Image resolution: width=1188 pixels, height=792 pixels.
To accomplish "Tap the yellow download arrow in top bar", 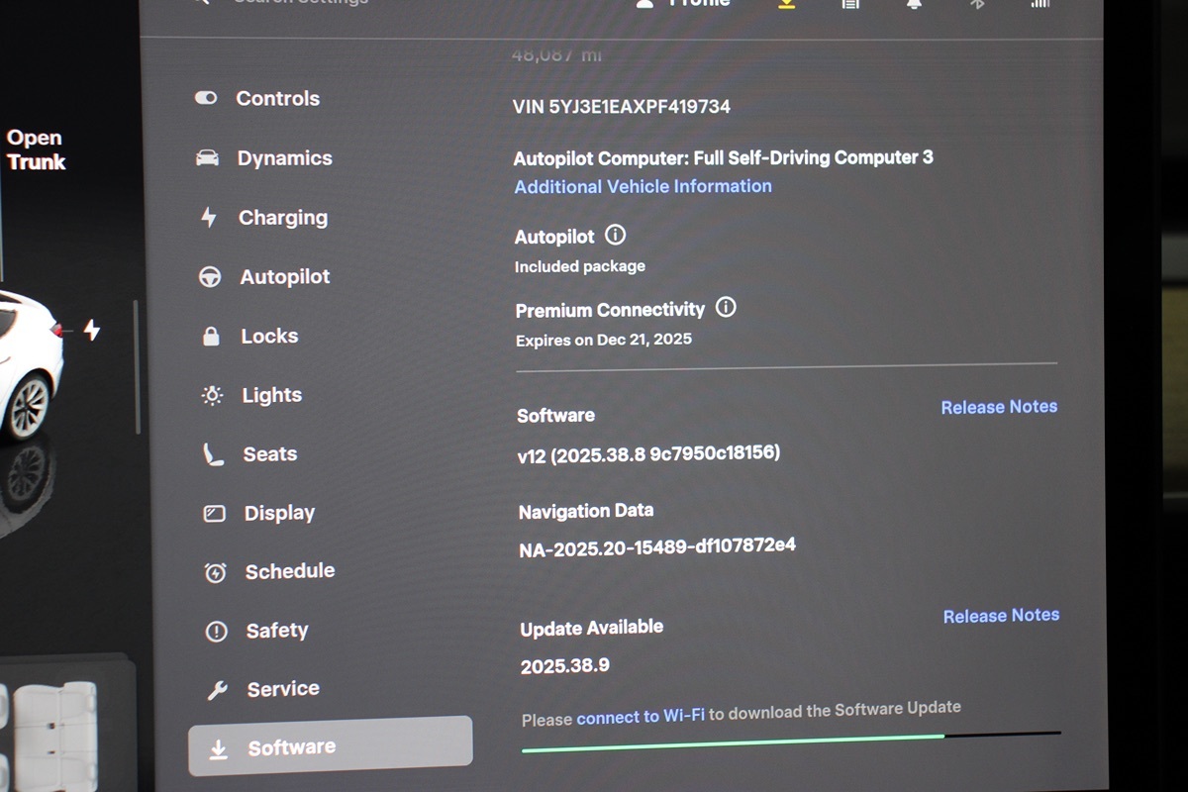I will (786, 4).
